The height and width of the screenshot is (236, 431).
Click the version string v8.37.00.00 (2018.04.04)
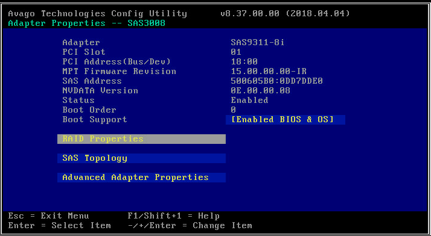pyautogui.click(x=286, y=13)
